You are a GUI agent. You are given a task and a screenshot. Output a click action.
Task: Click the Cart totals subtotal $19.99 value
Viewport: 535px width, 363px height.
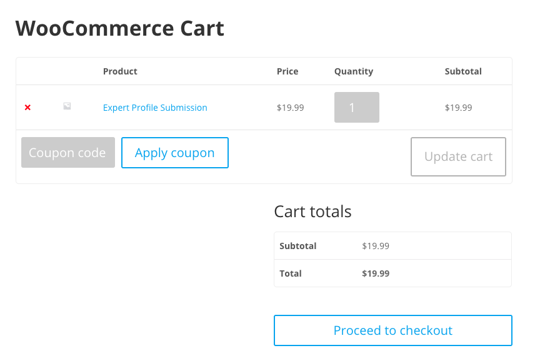point(376,246)
